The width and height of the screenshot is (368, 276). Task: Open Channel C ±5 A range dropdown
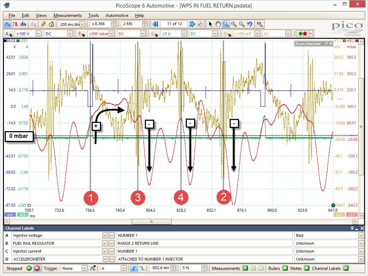pyautogui.click(x=184, y=33)
